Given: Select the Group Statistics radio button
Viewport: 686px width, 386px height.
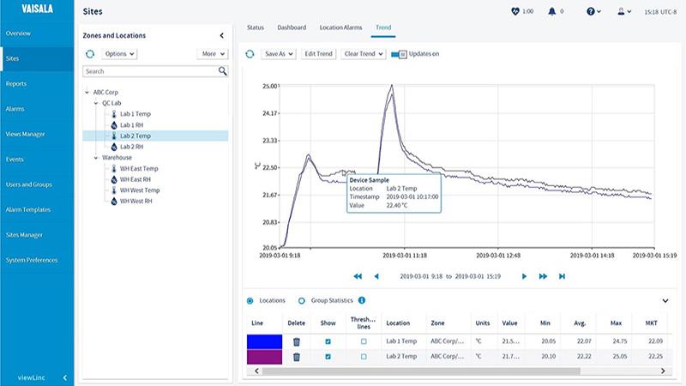Looking at the screenshot, I should tap(302, 300).
